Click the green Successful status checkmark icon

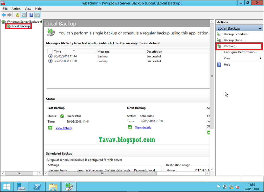pos(62,116)
